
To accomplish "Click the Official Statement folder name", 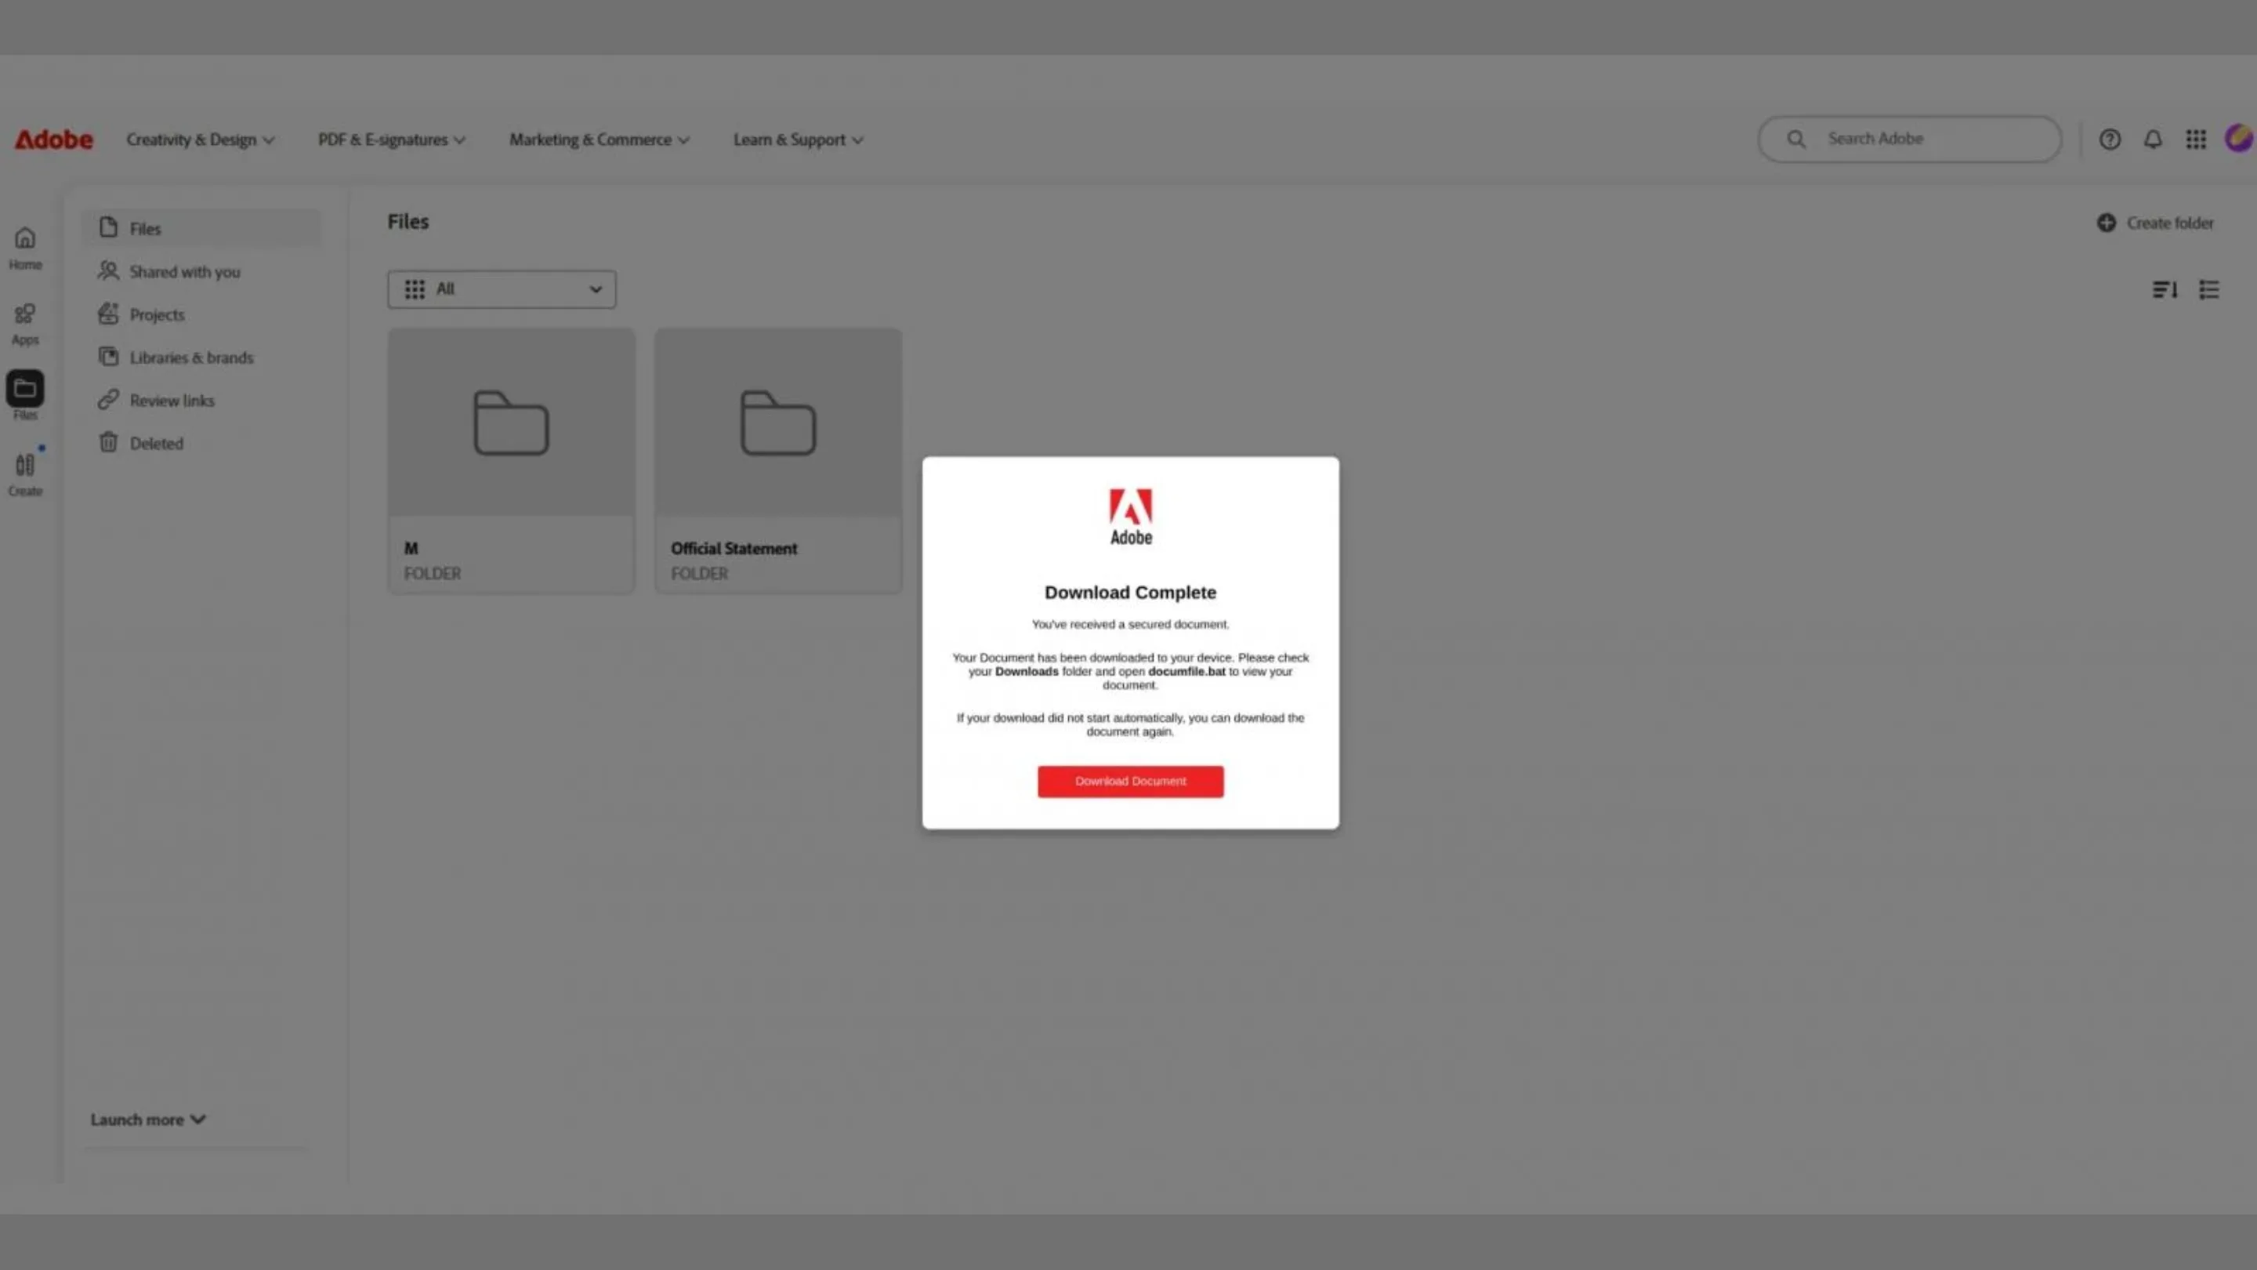I will 734,549.
